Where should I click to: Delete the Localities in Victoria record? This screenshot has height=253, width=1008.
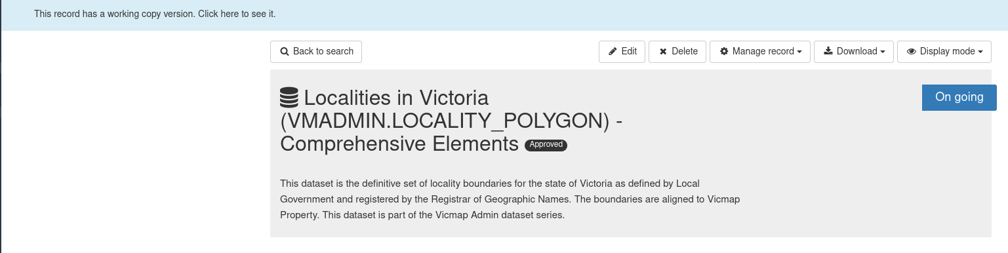pyautogui.click(x=677, y=52)
